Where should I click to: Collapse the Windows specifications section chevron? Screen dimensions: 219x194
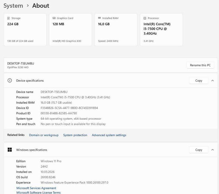[x=213, y=150]
